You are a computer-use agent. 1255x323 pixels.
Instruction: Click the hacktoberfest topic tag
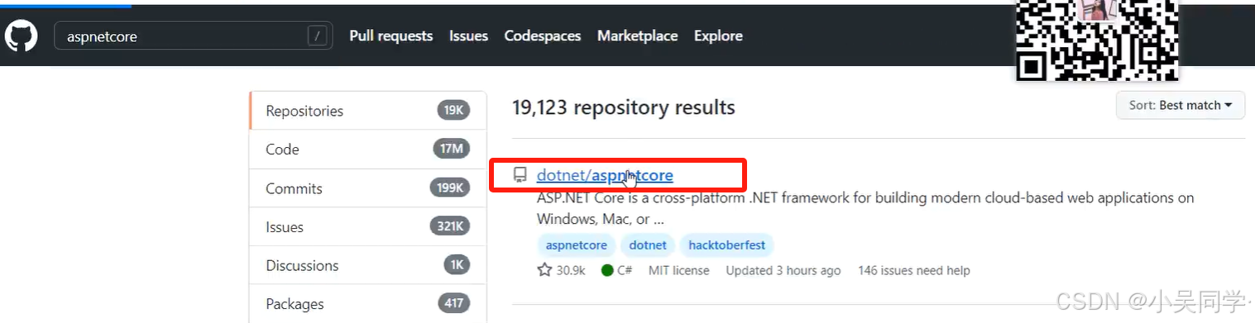pos(727,245)
